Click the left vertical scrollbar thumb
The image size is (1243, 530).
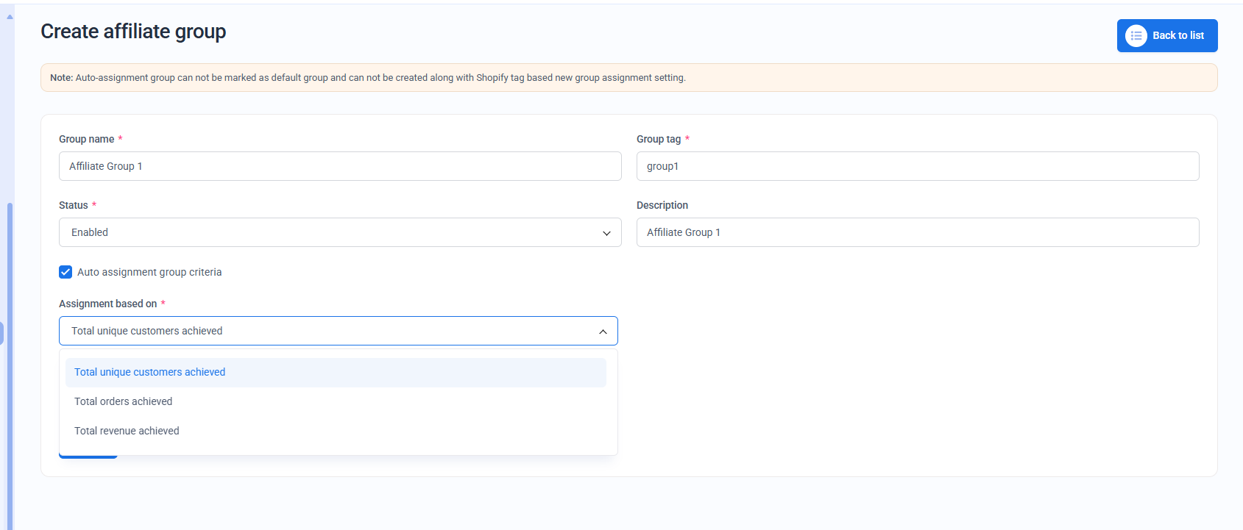coord(10,368)
